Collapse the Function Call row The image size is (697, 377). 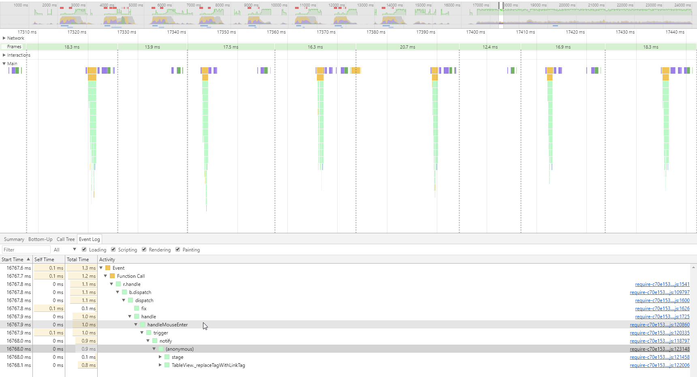(x=105, y=276)
